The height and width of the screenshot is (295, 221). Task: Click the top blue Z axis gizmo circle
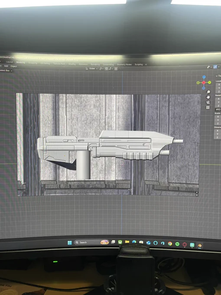(x=204, y=77)
